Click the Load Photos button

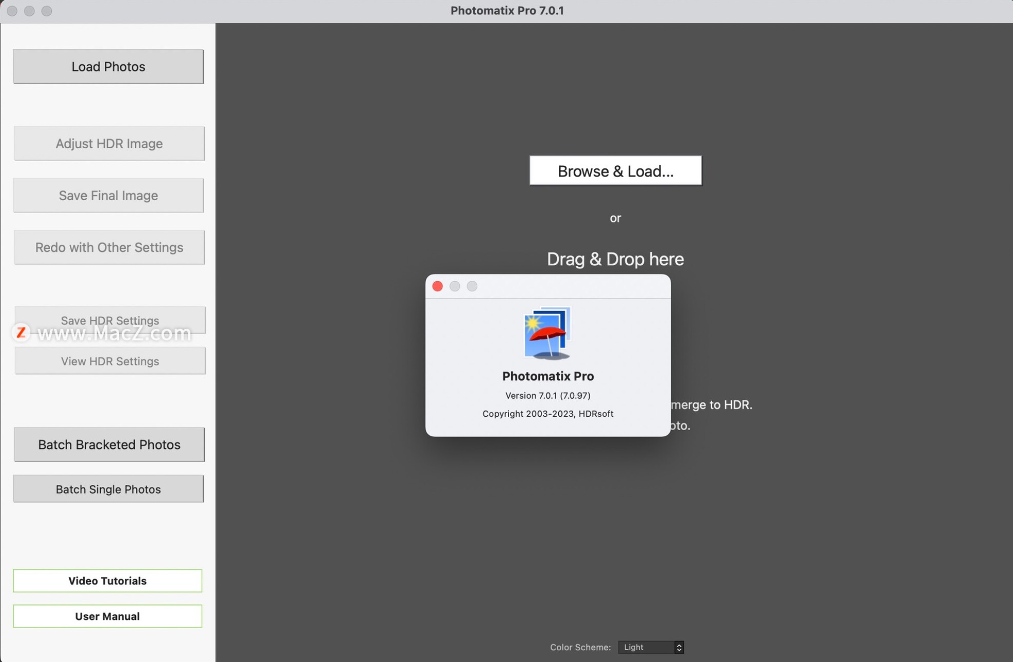point(108,66)
